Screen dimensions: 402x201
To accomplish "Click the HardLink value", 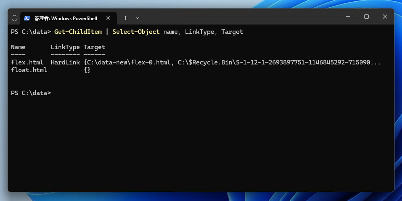I will pos(65,62).
